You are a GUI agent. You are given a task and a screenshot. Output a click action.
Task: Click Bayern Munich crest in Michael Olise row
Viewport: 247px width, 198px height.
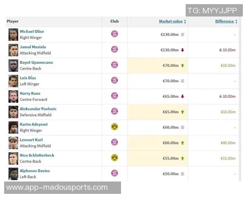click(x=114, y=34)
